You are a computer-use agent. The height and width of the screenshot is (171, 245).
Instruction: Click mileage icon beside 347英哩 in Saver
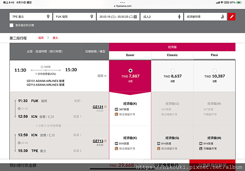(x=116, y=109)
